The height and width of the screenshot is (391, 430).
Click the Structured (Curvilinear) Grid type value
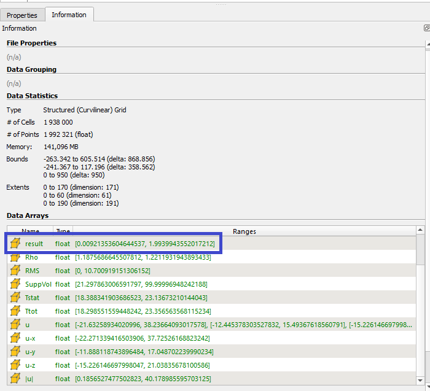(x=85, y=110)
